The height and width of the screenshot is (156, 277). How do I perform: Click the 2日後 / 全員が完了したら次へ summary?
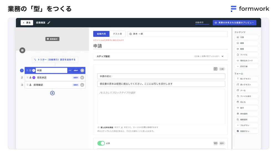[x=207, y=56]
